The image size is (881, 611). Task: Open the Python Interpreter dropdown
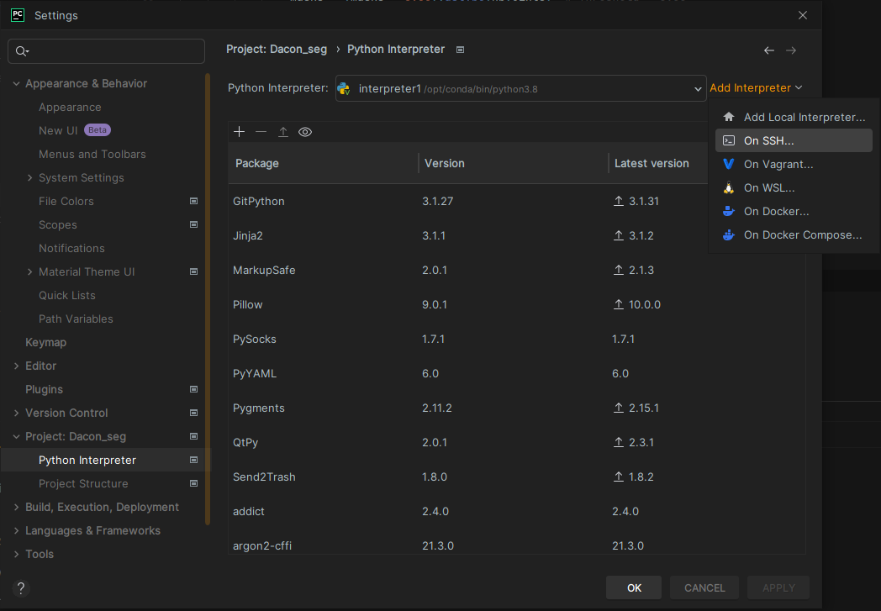pos(521,89)
